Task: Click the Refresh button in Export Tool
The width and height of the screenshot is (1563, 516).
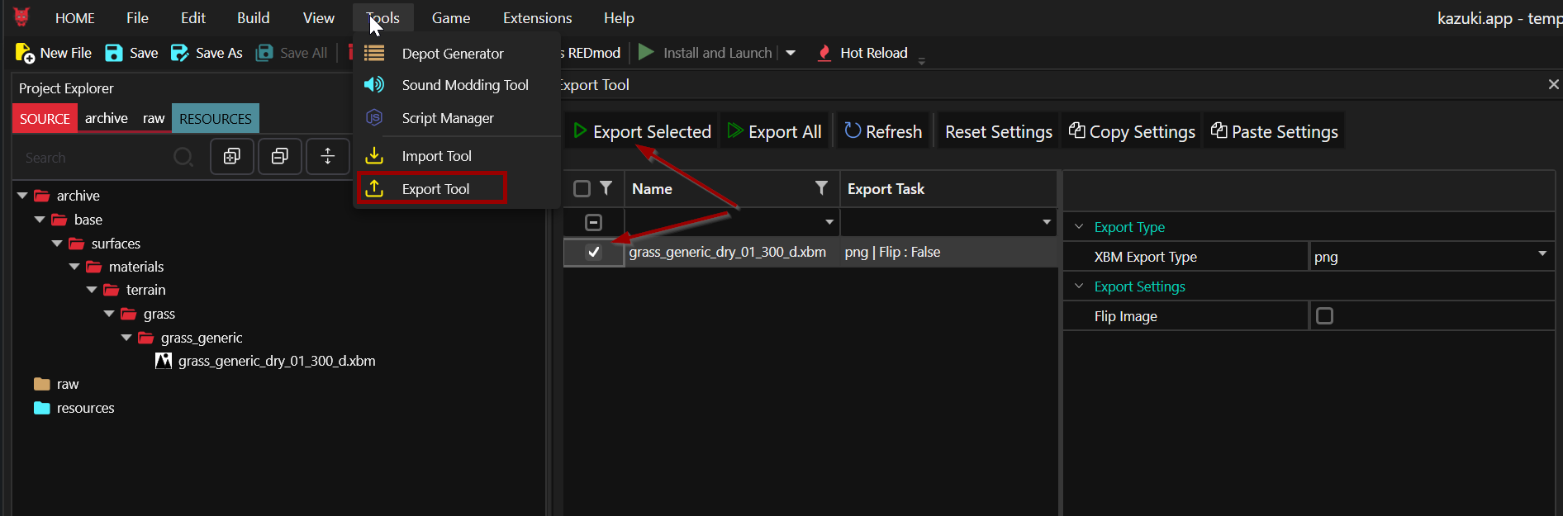Action: pyautogui.click(x=883, y=131)
